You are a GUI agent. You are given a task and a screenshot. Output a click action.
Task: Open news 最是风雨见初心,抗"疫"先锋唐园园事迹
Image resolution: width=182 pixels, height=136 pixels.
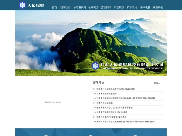tap(115, 108)
